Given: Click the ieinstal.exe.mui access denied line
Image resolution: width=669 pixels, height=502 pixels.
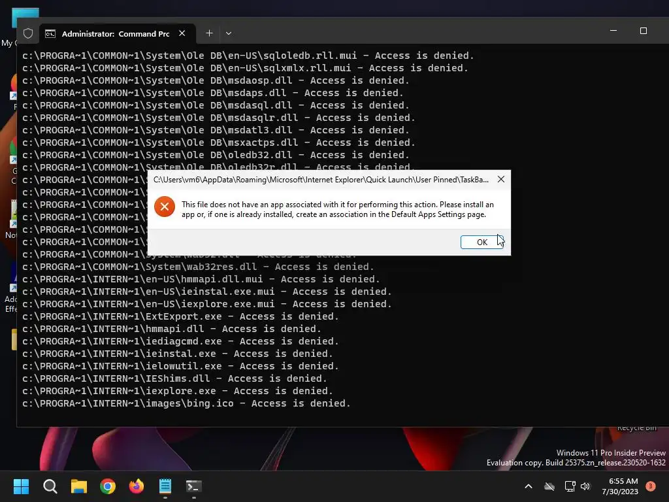Looking at the screenshot, I should point(207,292).
